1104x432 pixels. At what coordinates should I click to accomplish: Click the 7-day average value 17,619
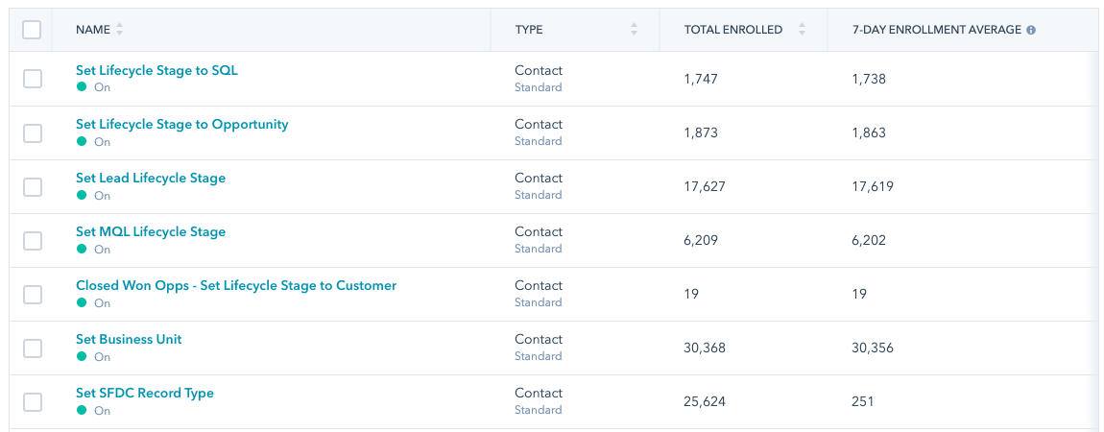(x=873, y=186)
